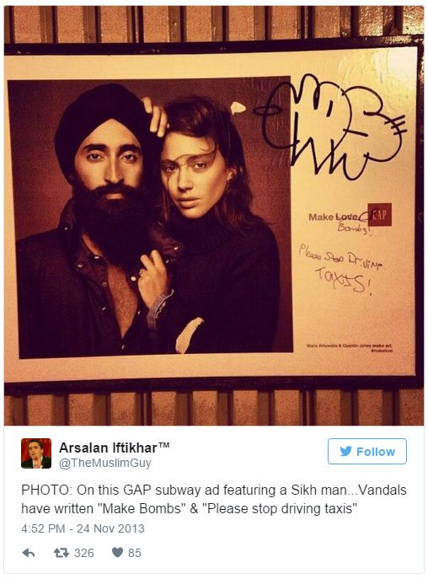428x579 pixels.
Task: Click the handwritten 'Taxis!' scribble in photo
Action: point(344,281)
